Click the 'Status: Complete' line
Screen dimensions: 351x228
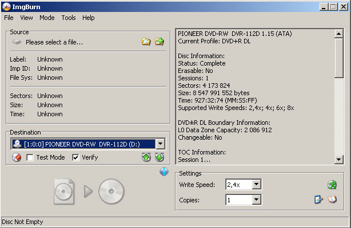[202, 63]
